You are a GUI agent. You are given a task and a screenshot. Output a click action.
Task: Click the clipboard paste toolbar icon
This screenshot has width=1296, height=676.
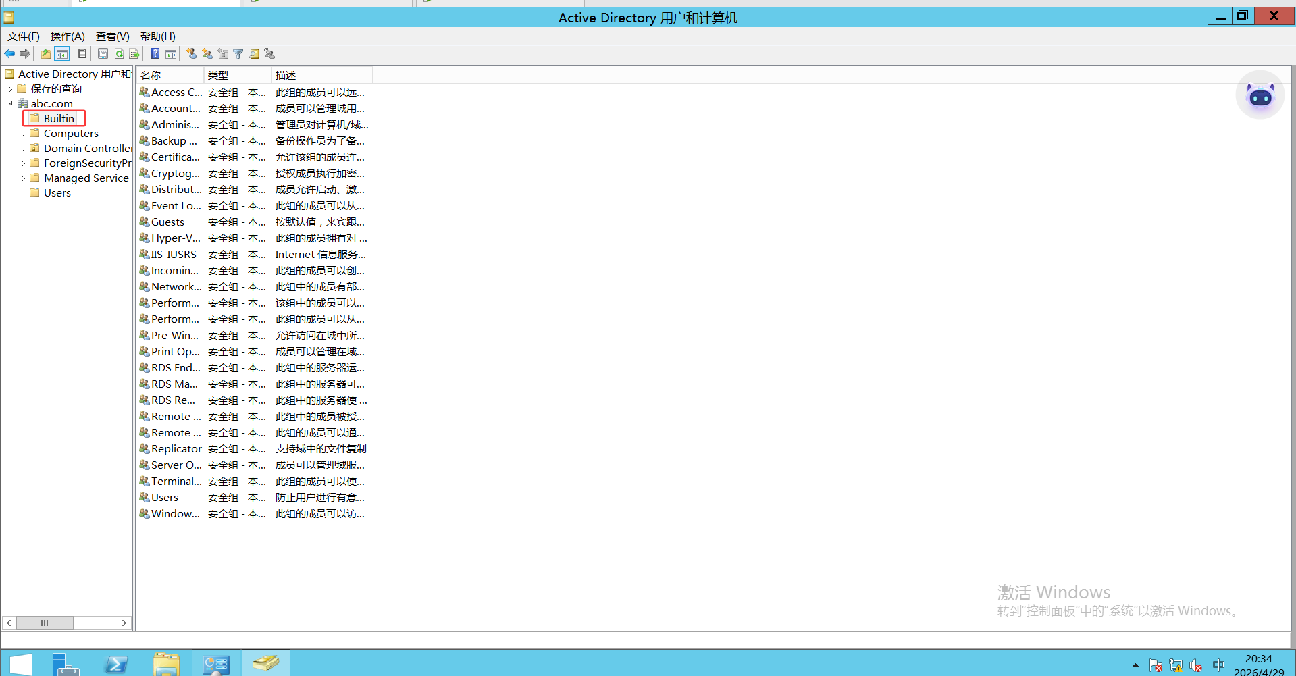tap(82, 54)
